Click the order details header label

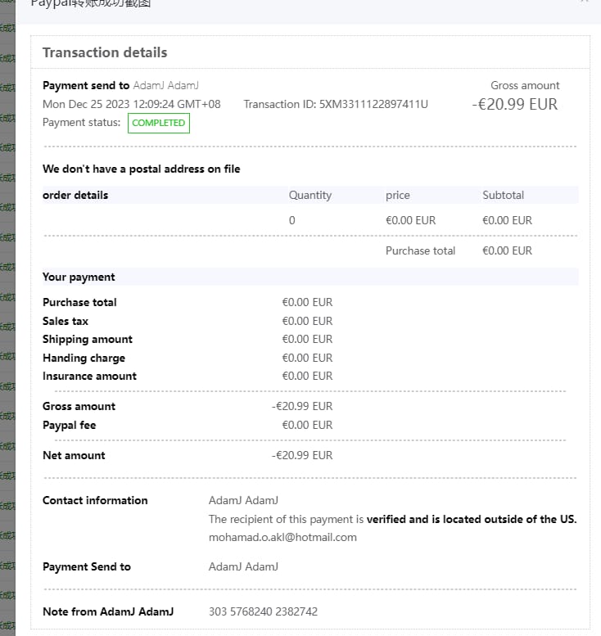[75, 195]
